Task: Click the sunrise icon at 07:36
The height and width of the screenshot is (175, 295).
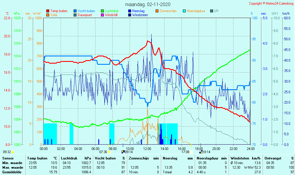Action: pos(109,152)
